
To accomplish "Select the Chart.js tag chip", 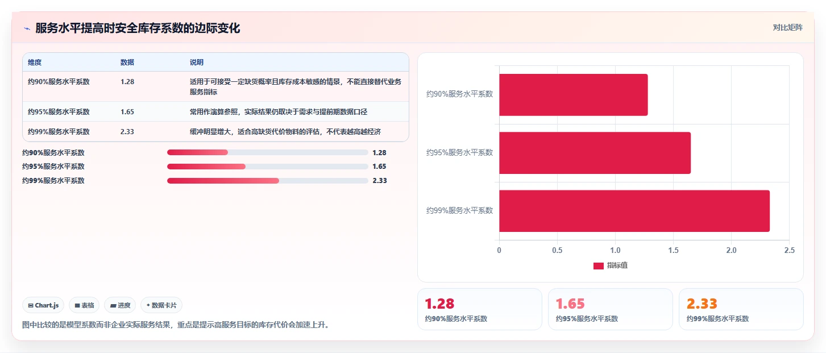I will [44, 305].
